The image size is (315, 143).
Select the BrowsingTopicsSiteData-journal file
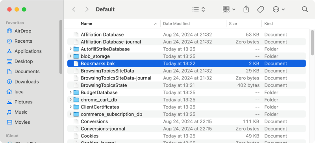click(186, 78)
